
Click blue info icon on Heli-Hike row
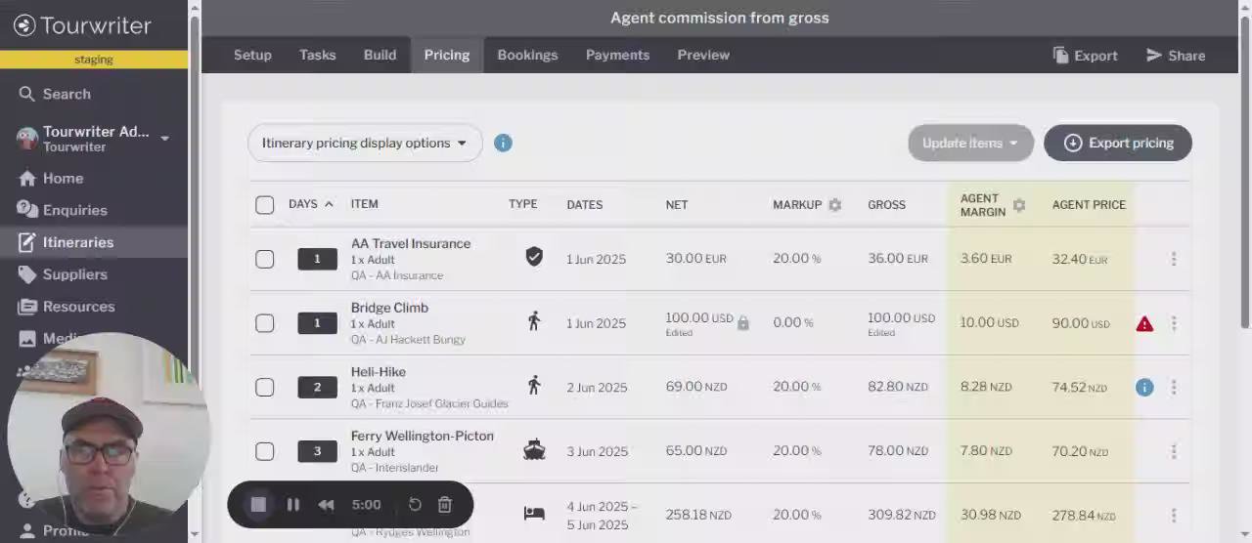(1144, 388)
